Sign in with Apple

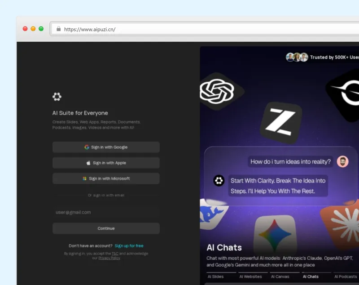[x=106, y=163]
